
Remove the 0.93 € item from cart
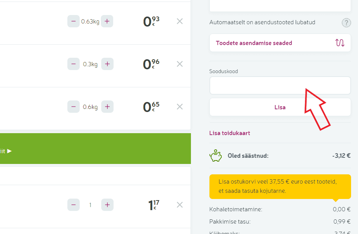(179, 21)
